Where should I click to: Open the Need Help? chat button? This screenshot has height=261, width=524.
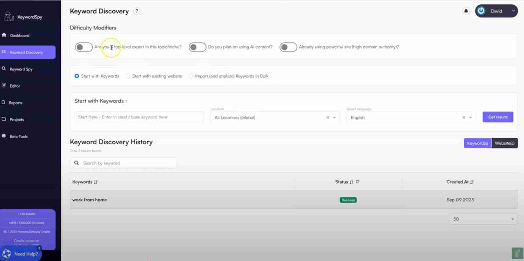22,254
